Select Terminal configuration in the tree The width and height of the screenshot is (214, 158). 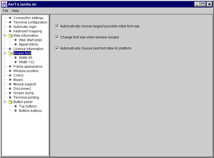tap(30, 22)
